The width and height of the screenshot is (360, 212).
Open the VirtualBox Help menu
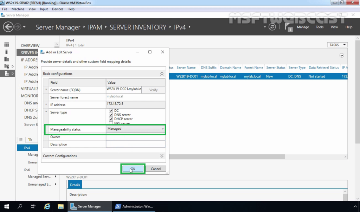coord(71,9)
